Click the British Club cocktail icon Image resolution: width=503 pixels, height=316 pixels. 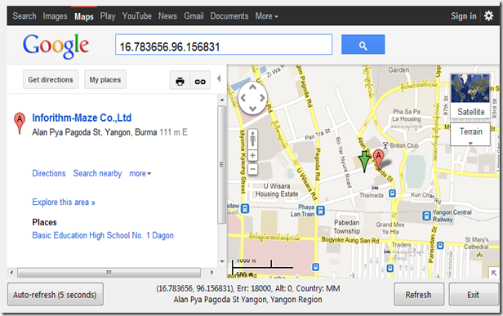(x=385, y=145)
